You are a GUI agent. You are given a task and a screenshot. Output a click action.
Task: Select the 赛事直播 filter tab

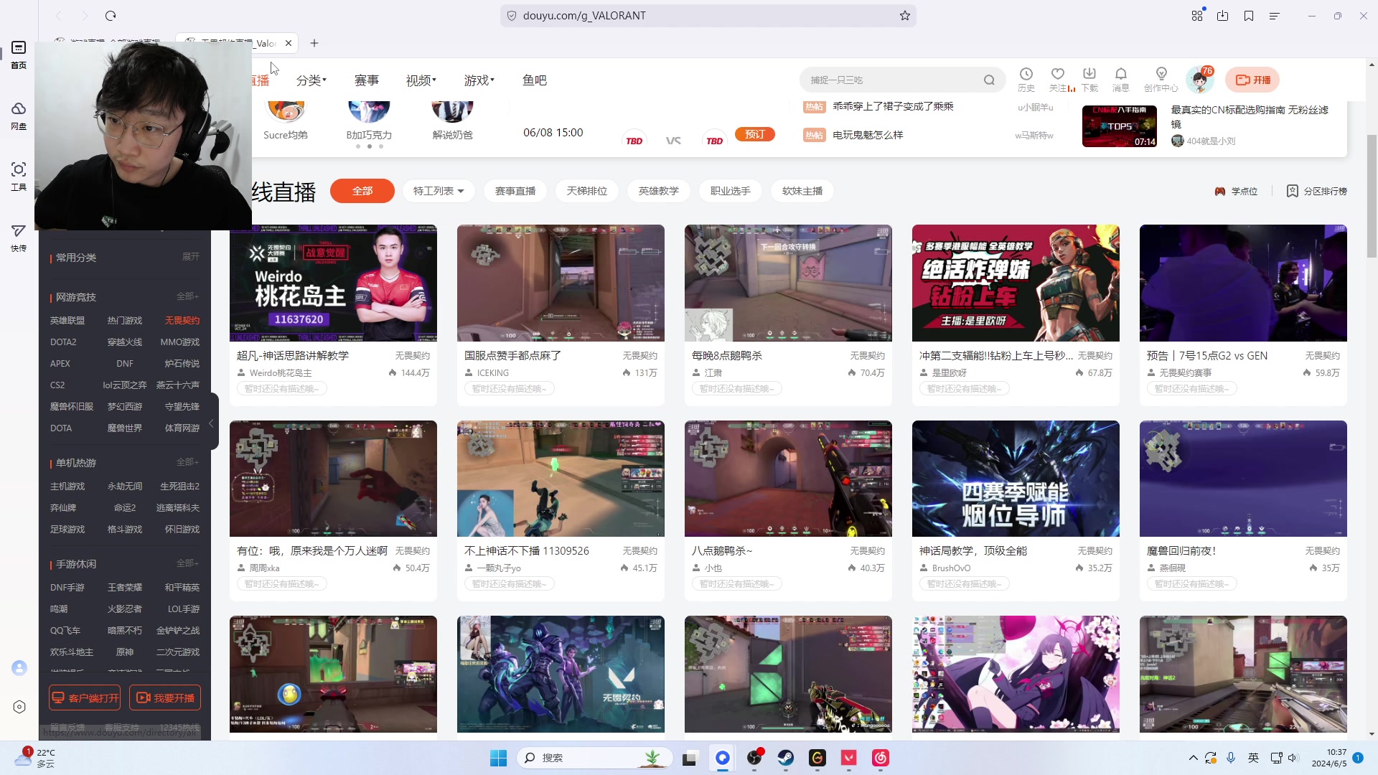point(515,191)
